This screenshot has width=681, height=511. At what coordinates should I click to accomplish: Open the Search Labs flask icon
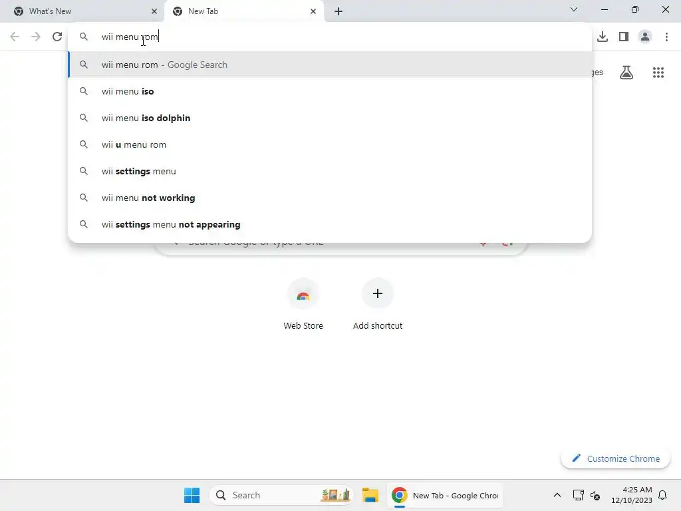(626, 73)
